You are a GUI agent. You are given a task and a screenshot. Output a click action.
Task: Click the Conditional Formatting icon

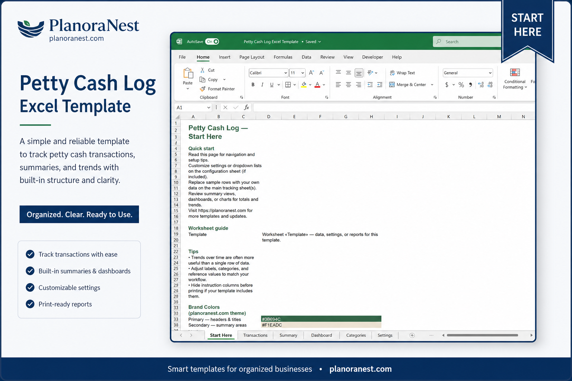[x=515, y=72]
